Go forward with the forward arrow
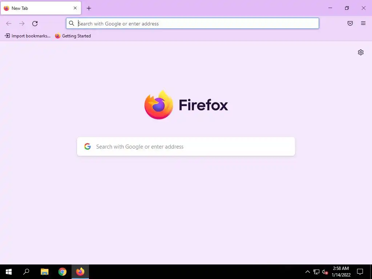This screenshot has height=279, width=372. 22,24
